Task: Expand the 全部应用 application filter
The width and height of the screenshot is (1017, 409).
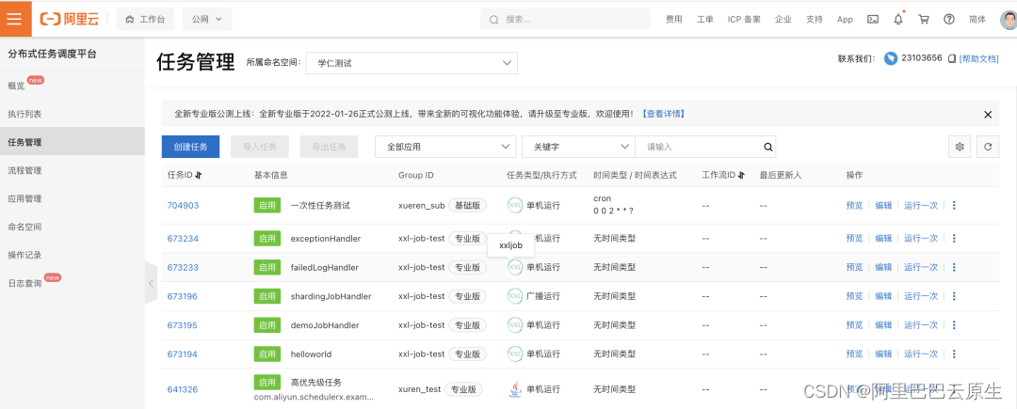Action: pos(445,147)
